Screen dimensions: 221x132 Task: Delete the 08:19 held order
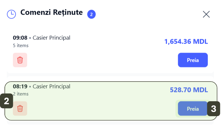pyautogui.click(x=20, y=108)
